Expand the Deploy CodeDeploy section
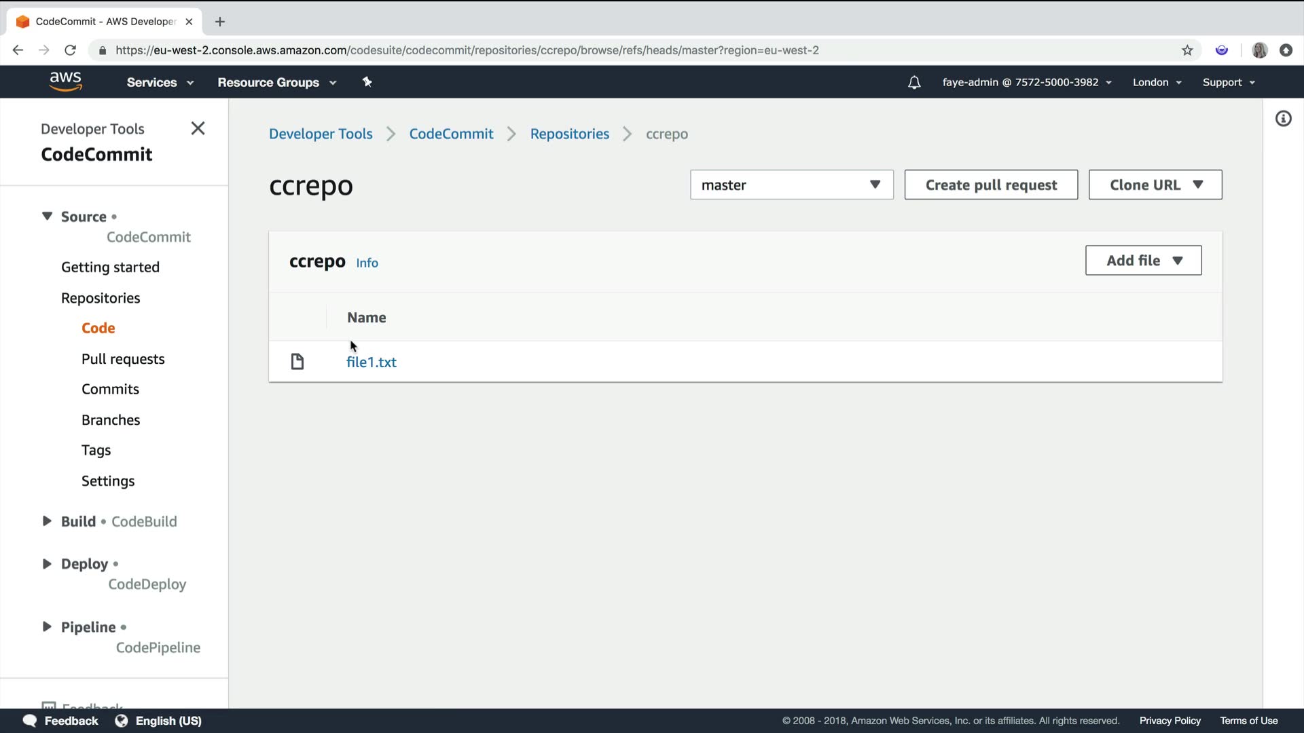This screenshot has height=733, width=1304. click(47, 564)
